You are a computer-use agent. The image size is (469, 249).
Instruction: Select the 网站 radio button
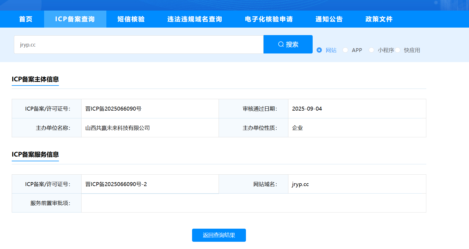(319, 50)
